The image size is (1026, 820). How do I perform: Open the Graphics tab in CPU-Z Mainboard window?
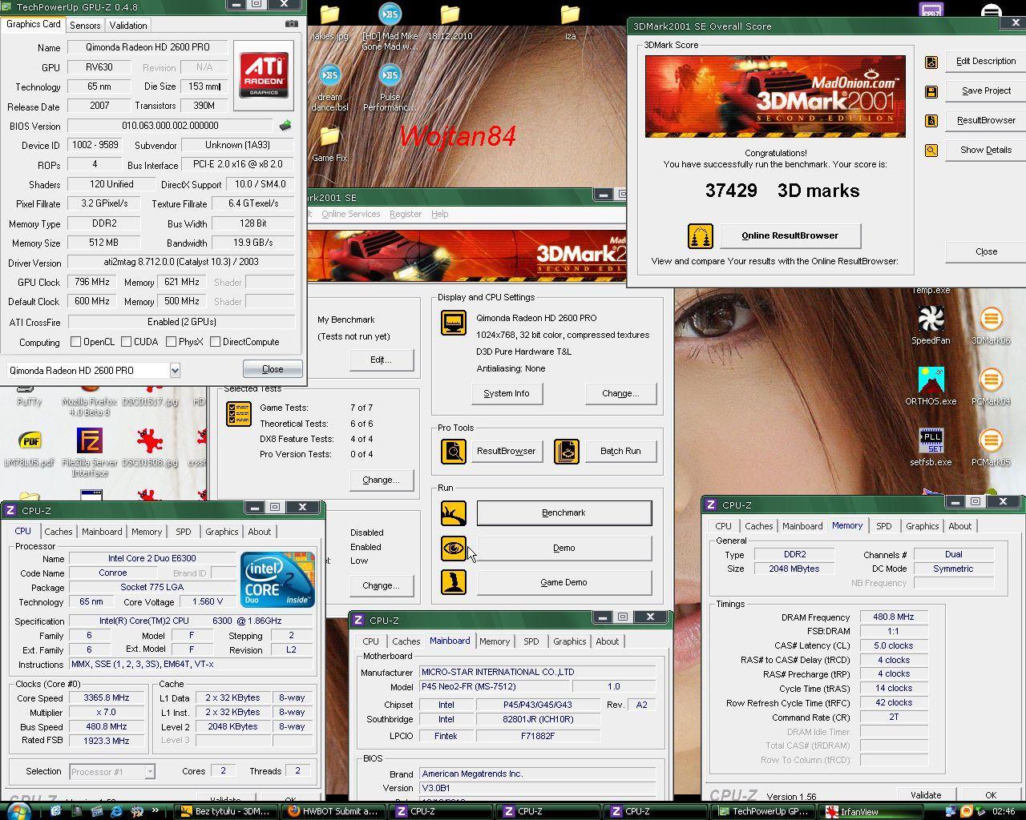click(569, 641)
